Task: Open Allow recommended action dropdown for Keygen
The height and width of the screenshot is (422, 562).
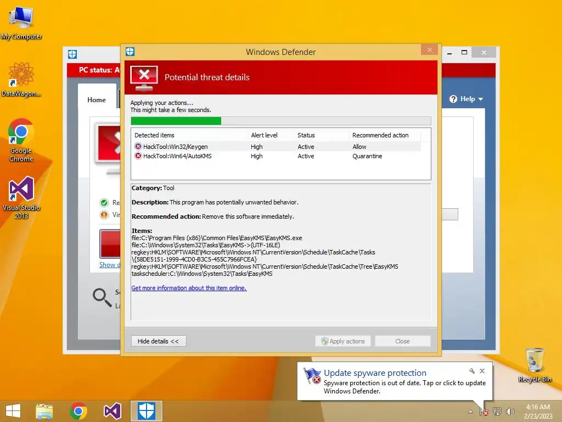Action: 359,146
